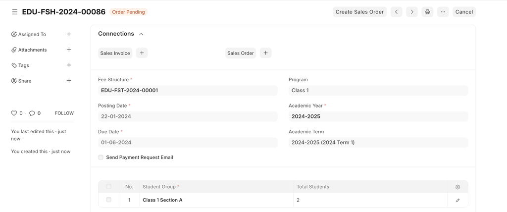Screen dimensions: 507x212
Task: Collapse the Connections section
Action: coord(141,34)
